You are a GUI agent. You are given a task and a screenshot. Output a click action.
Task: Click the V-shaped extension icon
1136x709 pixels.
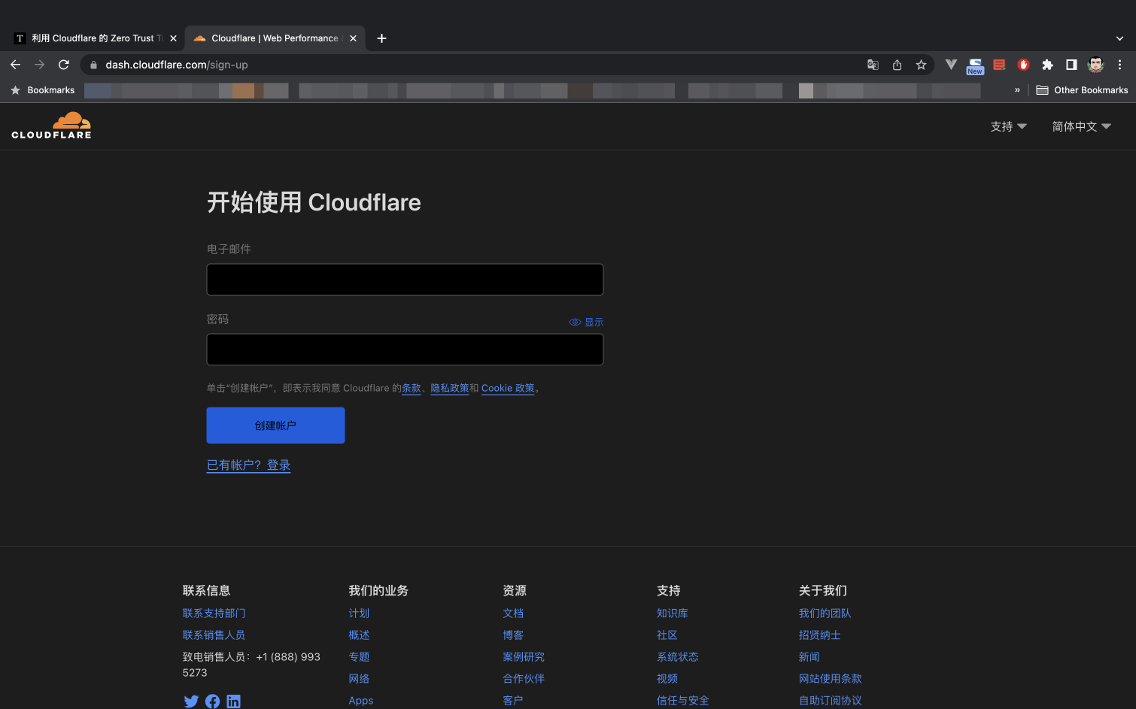951,65
